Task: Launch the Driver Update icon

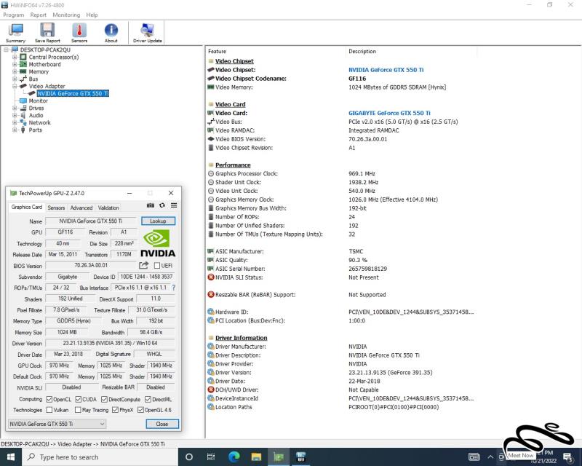Action: click(x=148, y=33)
